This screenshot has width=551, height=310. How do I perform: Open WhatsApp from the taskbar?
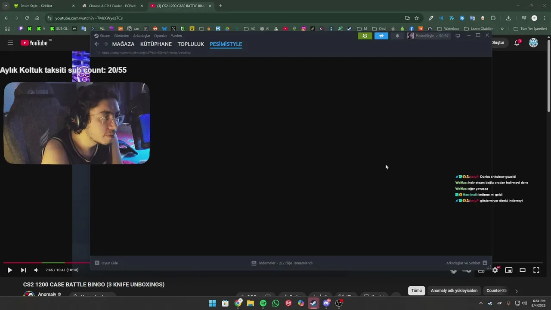(x=276, y=303)
